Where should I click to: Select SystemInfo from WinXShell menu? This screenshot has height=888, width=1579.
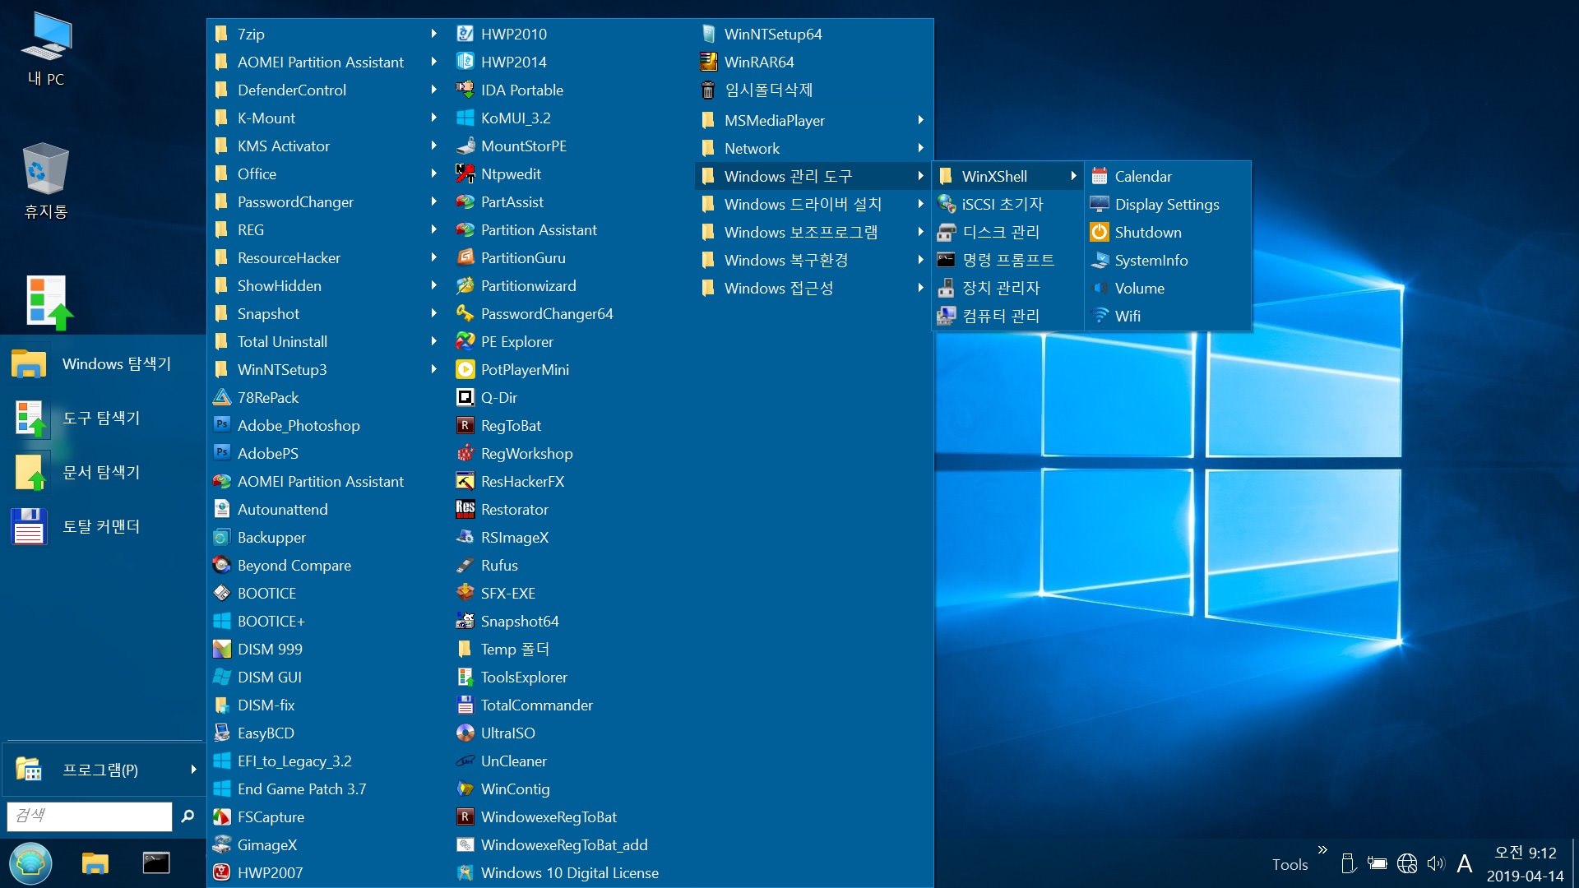pyautogui.click(x=1151, y=260)
